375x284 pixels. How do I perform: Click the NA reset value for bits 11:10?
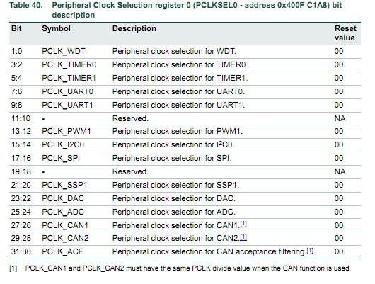[x=340, y=118]
